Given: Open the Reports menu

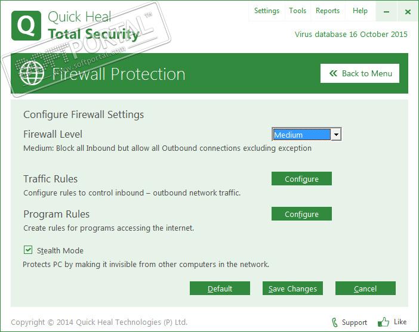Looking at the screenshot, I should (x=328, y=11).
